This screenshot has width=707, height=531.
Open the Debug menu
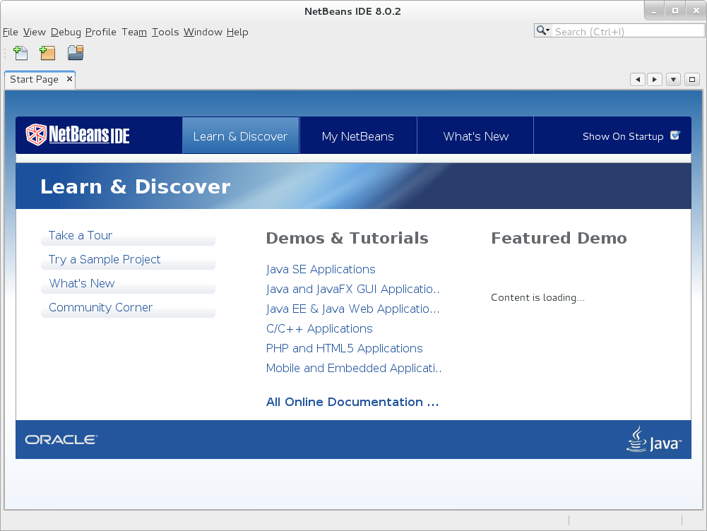66,32
